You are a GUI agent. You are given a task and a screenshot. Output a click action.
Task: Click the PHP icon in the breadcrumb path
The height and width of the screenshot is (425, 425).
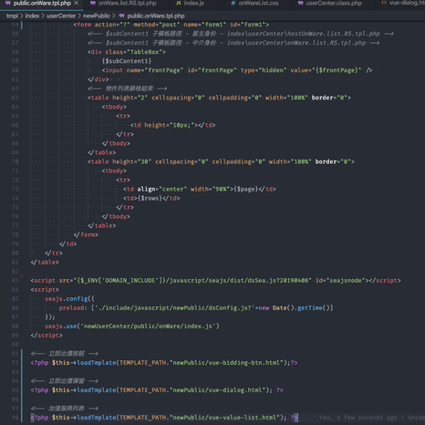point(121,16)
